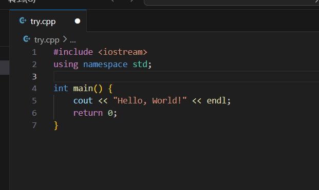Image resolution: width=319 pixels, height=190 pixels.
Task: Click the 'cout' identifier on line 5
Action: point(83,101)
